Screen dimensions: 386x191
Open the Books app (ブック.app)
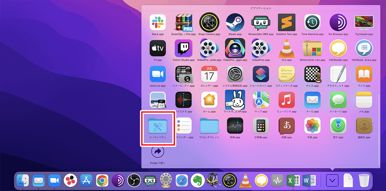point(364,74)
